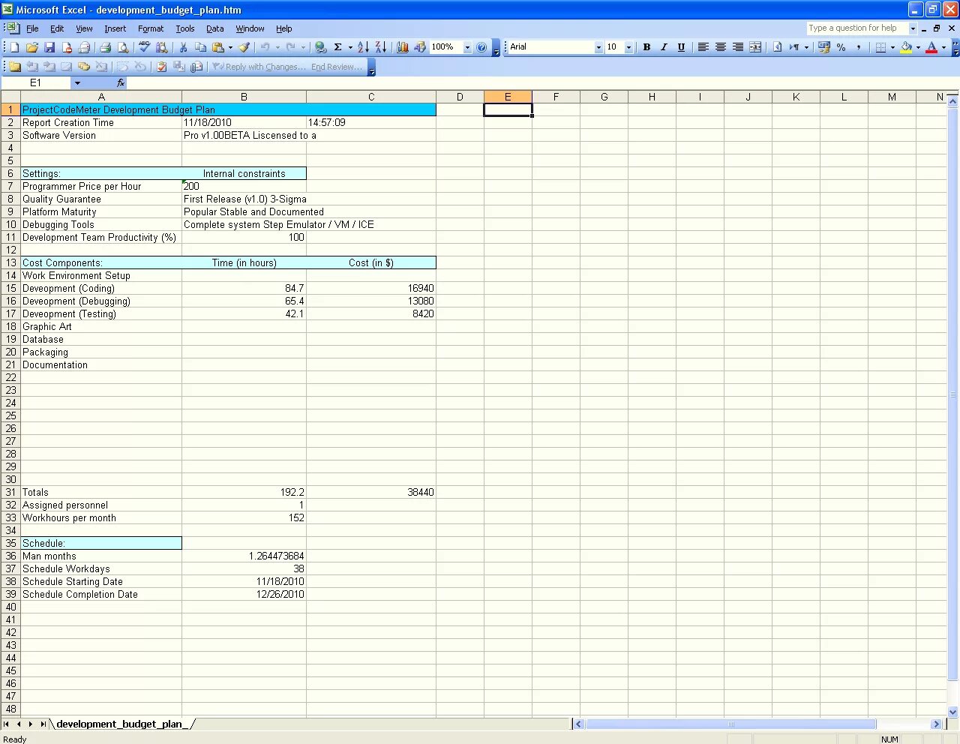The height and width of the screenshot is (744, 960).
Task: Click the Merge and Center icon
Action: coord(755,47)
